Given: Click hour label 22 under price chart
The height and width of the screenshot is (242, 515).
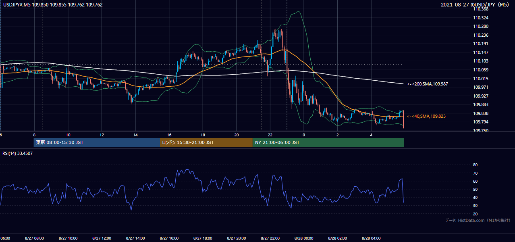Looking at the screenshot, I should 270,135.
